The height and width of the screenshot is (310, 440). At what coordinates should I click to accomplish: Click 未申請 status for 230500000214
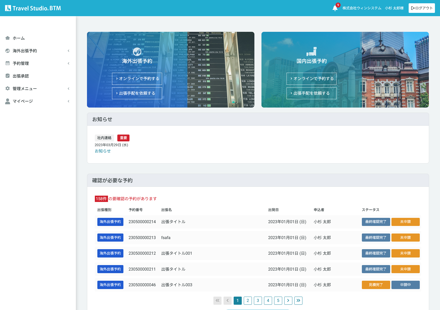406,222
